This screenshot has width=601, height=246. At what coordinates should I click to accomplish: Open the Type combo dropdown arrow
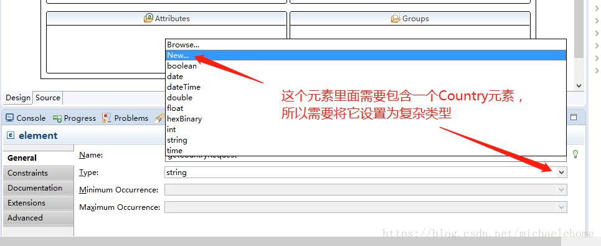pos(562,173)
